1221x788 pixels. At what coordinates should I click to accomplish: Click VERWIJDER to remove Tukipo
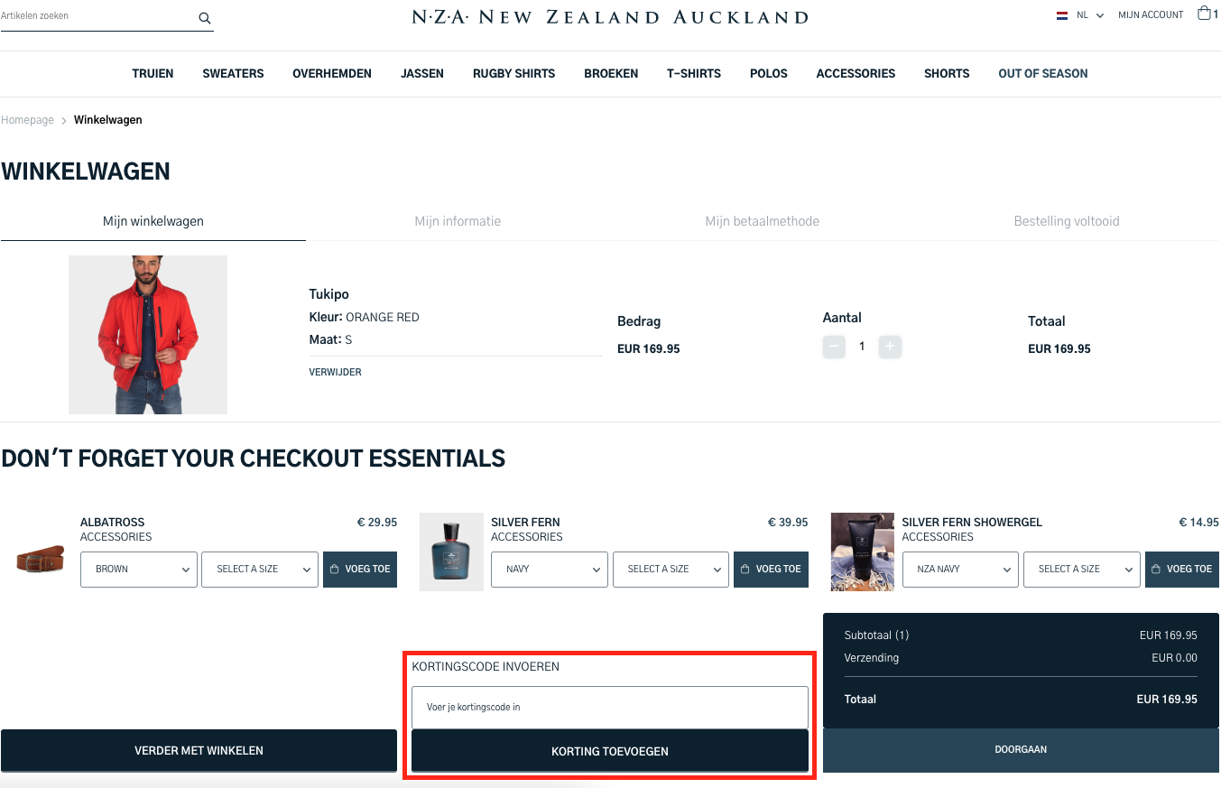tap(335, 372)
